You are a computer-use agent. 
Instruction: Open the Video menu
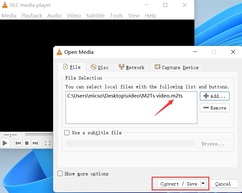(x=74, y=16)
